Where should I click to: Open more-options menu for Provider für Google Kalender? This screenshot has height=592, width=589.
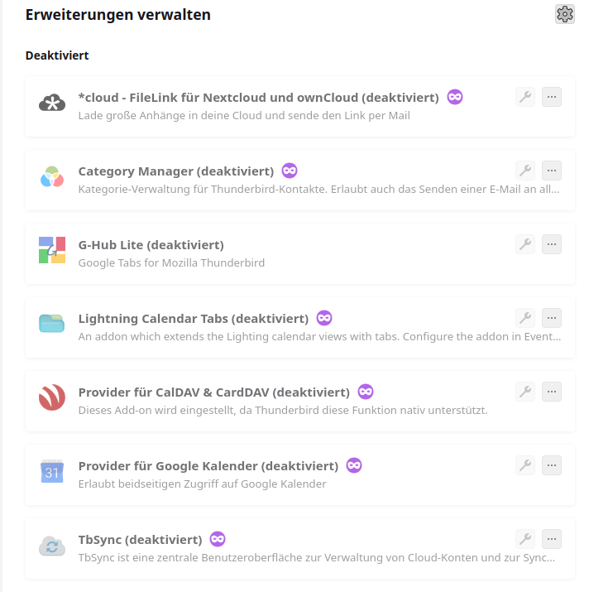coord(552,465)
